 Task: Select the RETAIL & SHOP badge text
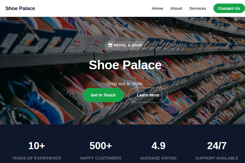click(128, 45)
